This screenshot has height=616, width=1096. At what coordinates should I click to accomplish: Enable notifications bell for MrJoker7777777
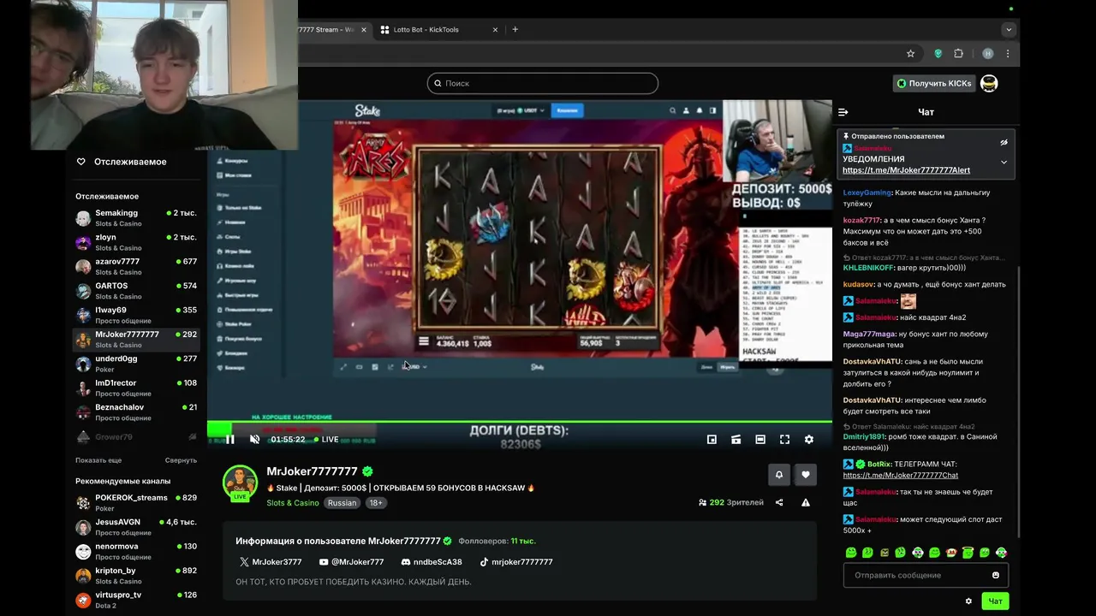(x=778, y=474)
